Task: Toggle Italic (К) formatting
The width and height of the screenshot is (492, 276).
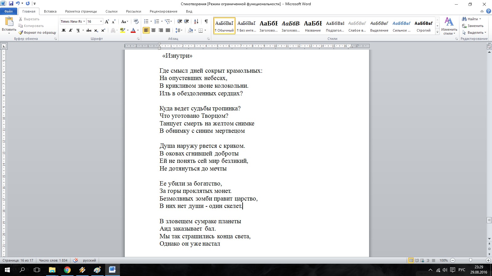Action: point(71,30)
